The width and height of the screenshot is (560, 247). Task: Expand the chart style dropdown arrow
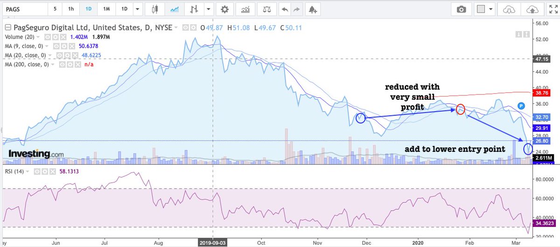(209, 9)
